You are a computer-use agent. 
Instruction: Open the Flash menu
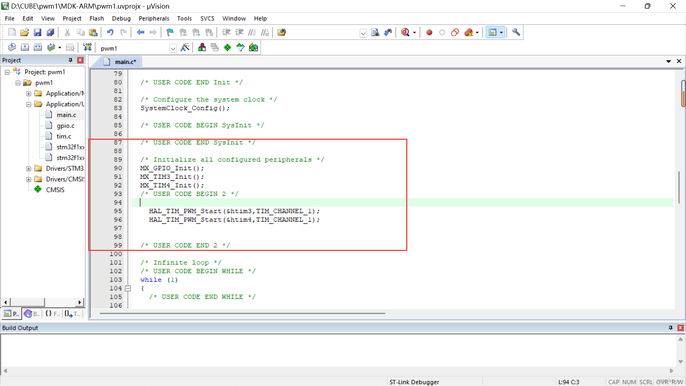(96, 19)
